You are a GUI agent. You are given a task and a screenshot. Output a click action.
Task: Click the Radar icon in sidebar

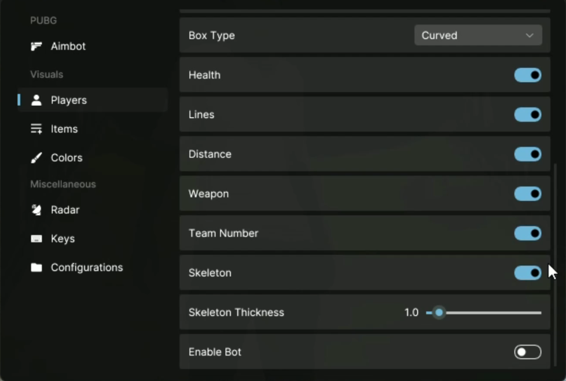[36, 210]
